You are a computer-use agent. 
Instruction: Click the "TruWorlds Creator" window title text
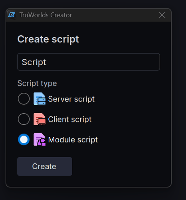(x=46, y=15)
